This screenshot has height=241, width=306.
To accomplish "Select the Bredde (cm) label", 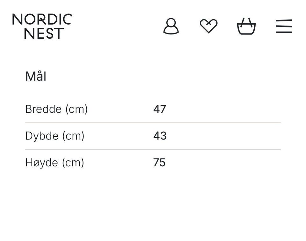I will (56, 109).
